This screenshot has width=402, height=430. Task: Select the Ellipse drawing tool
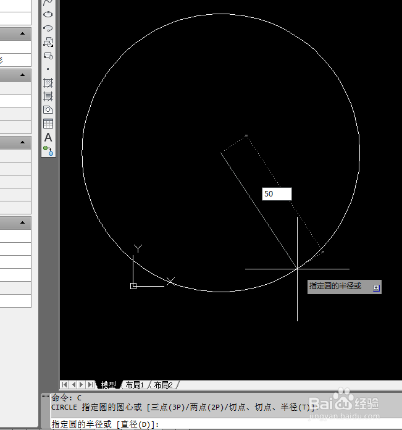click(x=48, y=14)
